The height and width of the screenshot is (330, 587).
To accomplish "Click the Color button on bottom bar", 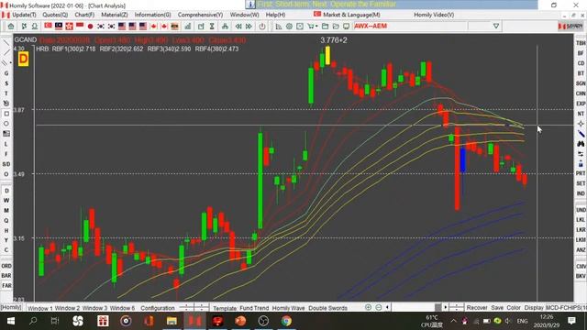I will 514,308.
